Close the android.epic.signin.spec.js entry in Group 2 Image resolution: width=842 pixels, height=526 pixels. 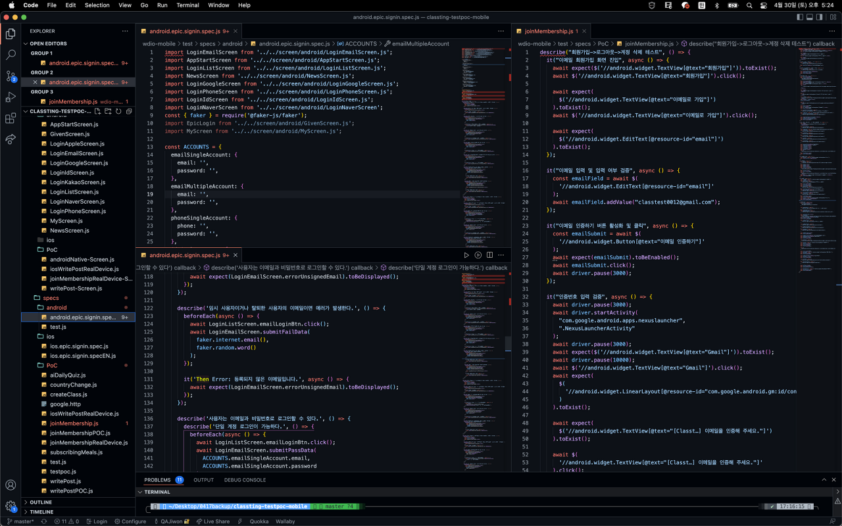click(x=35, y=82)
